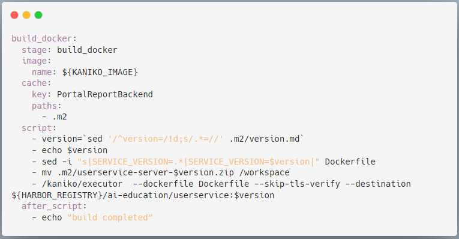Viewport: 459px width, 239px height.
Task: Click the userservice-server zip filename
Action: click(x=145, y=172)
